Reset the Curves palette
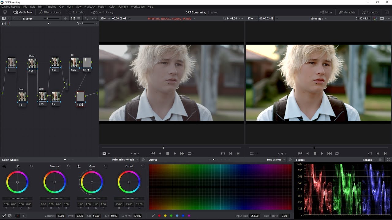This screenshot has height=220, width=392. [290, 159]
